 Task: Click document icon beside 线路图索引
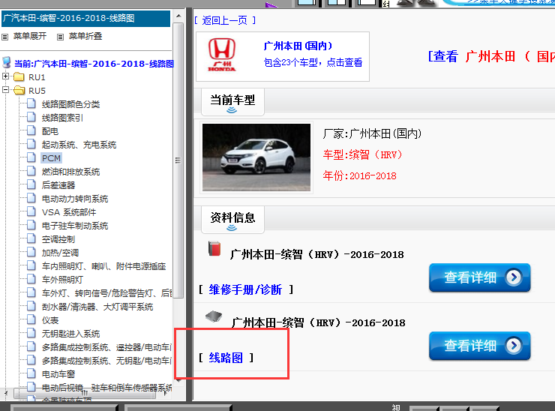click(31, 117)
